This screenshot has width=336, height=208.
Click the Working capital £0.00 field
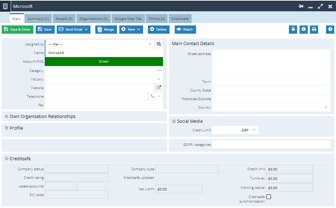point(289,188)
